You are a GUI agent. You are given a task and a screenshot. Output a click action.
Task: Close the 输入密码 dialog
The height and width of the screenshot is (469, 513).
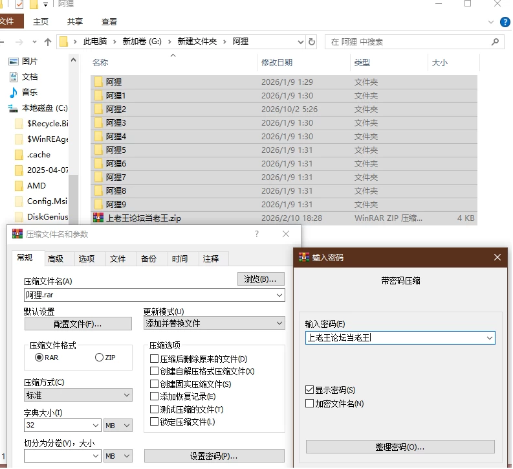497,257
